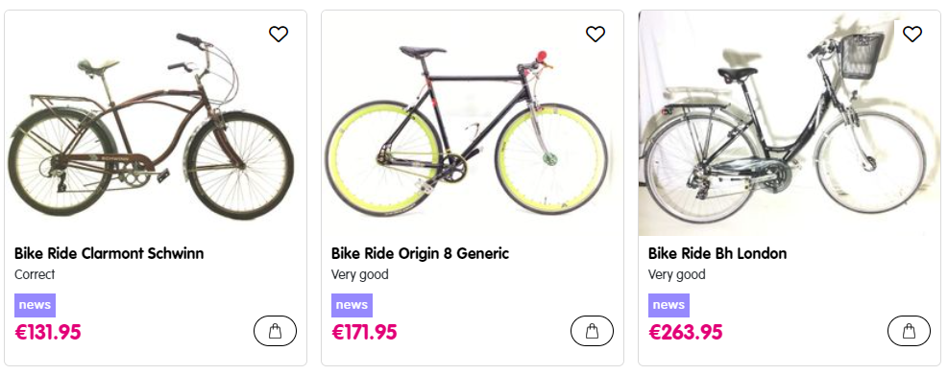The width and height of the screenshot is (948, 375).
Task: Click Very good condition under Bh London
Action: [676, 274]
